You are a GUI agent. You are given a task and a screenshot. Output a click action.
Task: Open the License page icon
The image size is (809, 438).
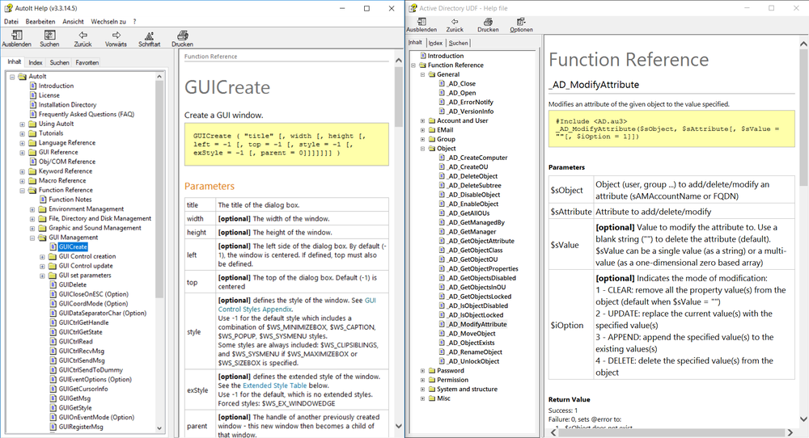pos(33,95)
